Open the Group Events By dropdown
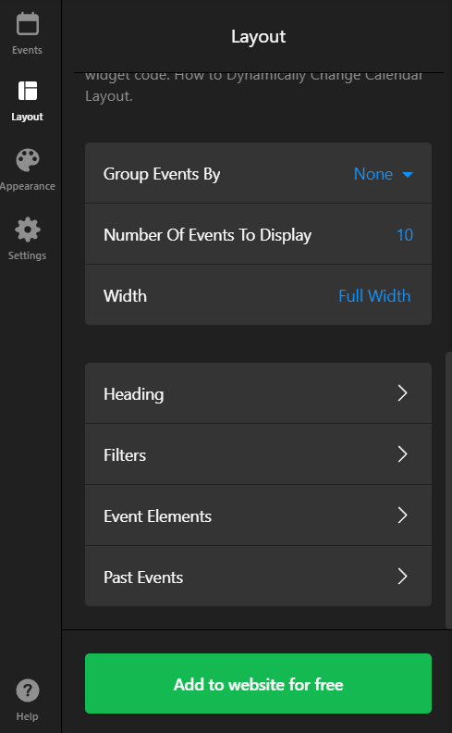 (258, 173)
